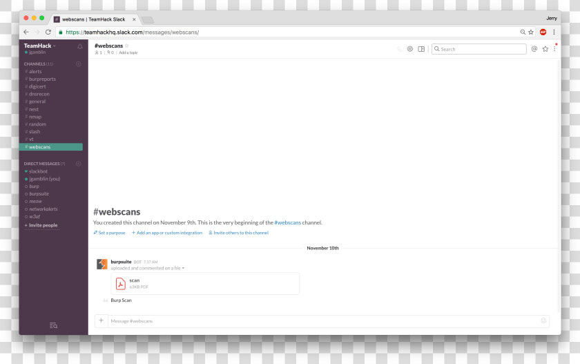Open a new direct message with the plus icon
Image resolution: width=580 pixels, height=364 pixels.
click(x=79, y=164)
